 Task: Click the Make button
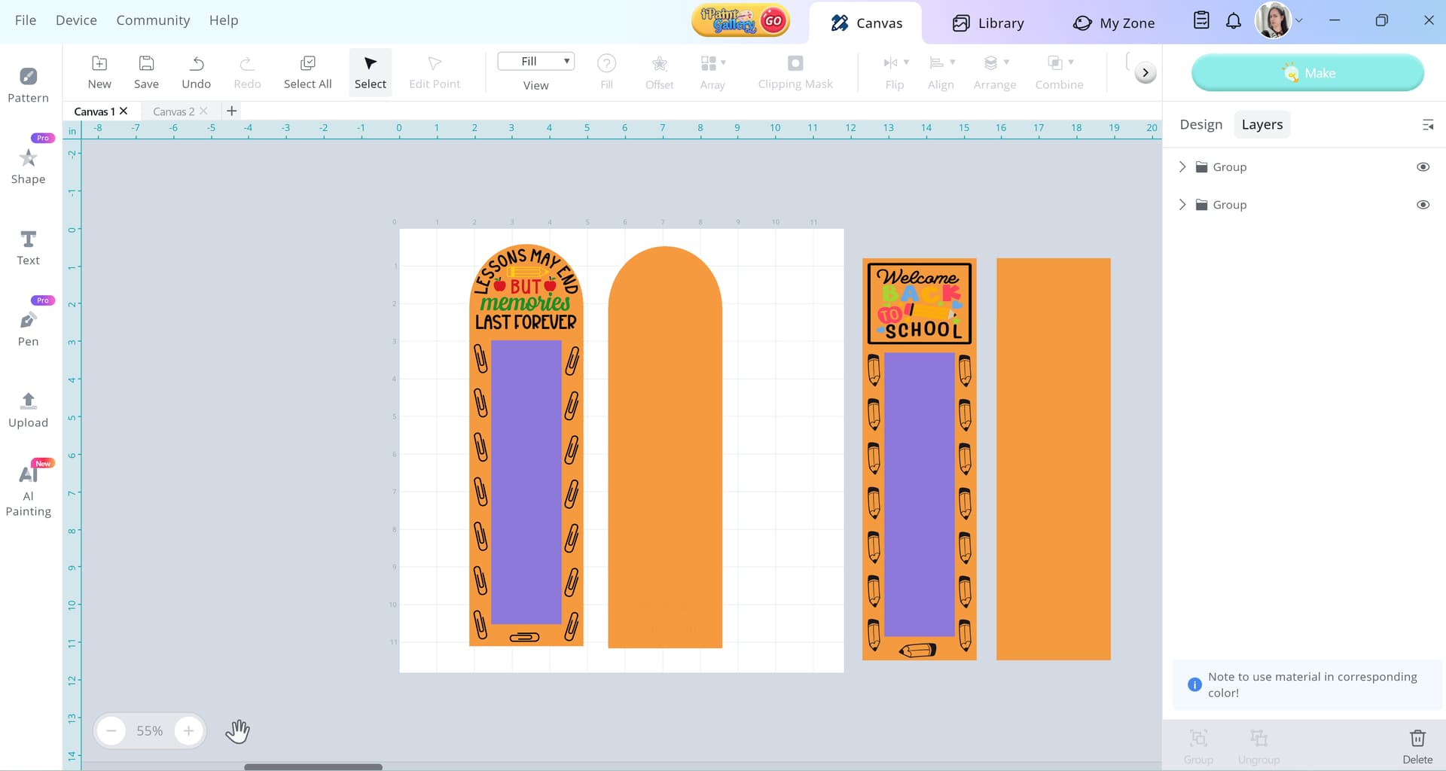click(1307, 73)
